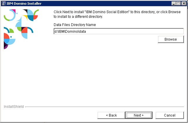Click the 'Click Next to install' instruction text
Screen dimensions: 188x123
click(x=117, y=14)
